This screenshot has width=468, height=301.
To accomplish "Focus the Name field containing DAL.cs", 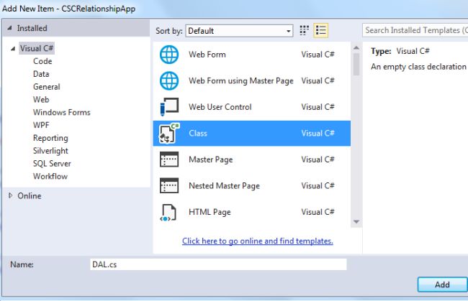I will [218, 264].
